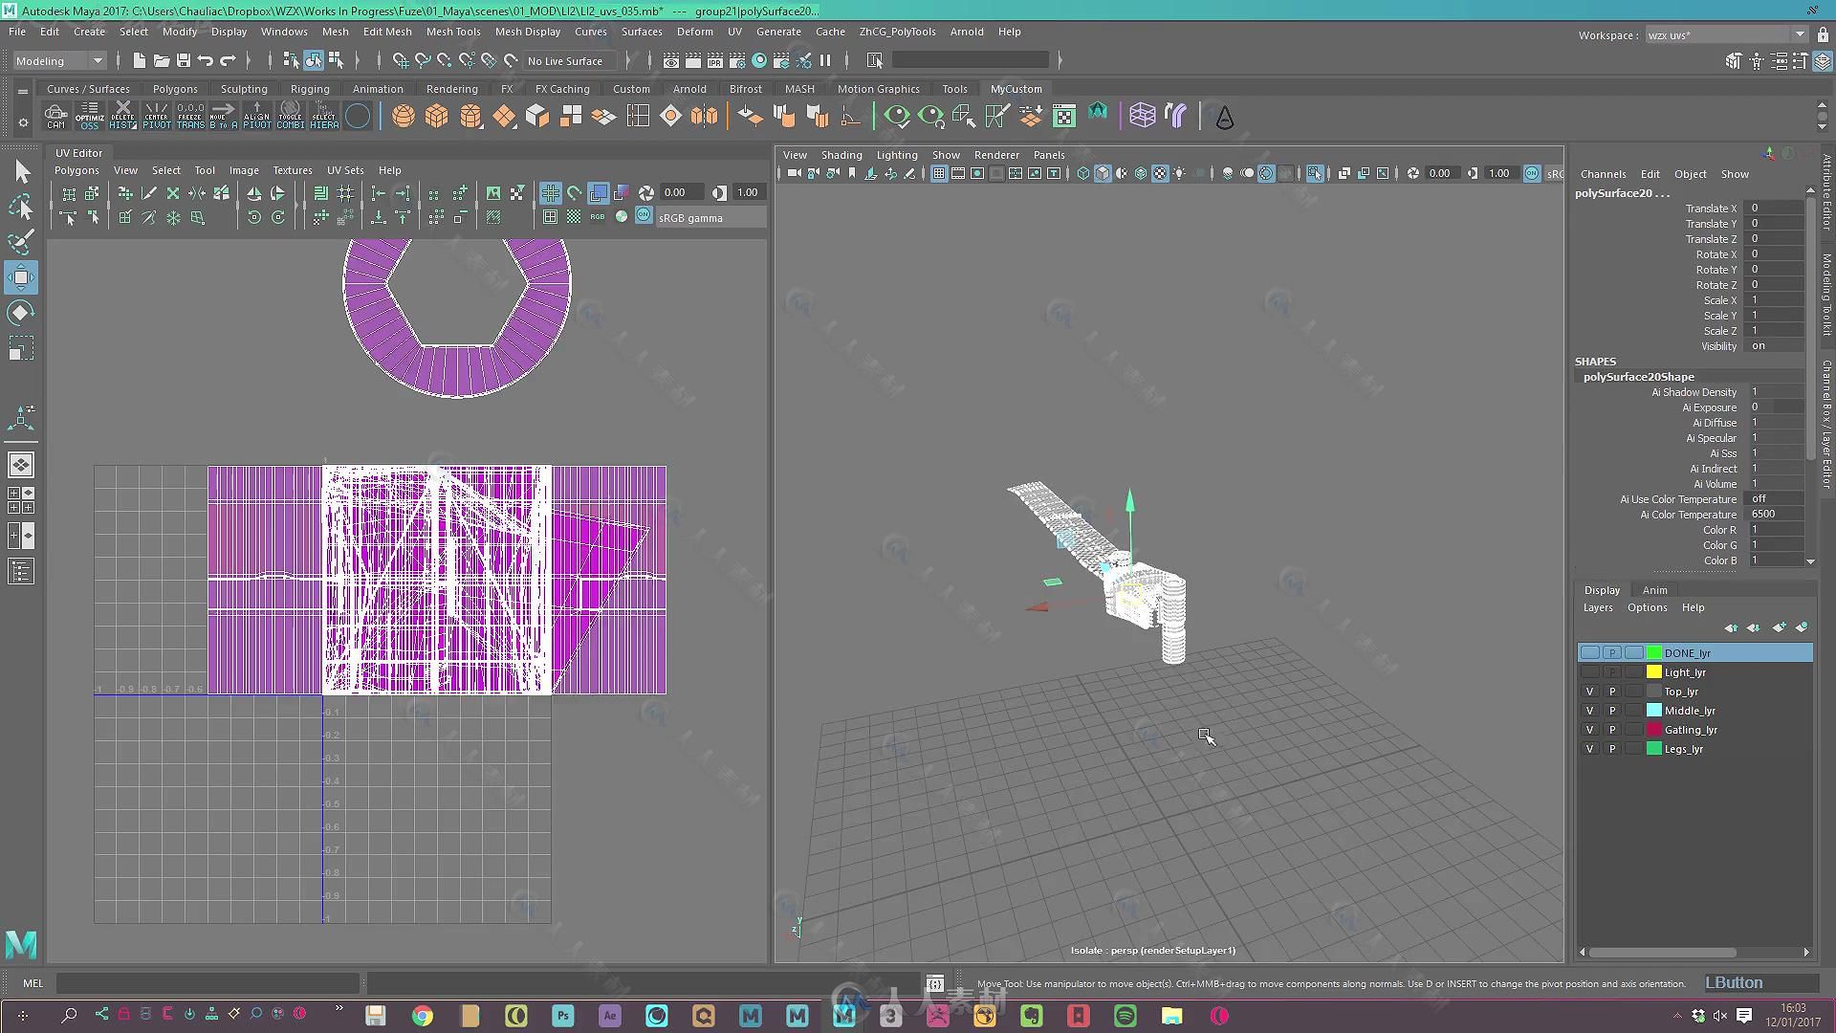Screen dimensions: 1836x1033
Task: Expand the SHAPES section in Channel Box
Action: (1595, 361)
